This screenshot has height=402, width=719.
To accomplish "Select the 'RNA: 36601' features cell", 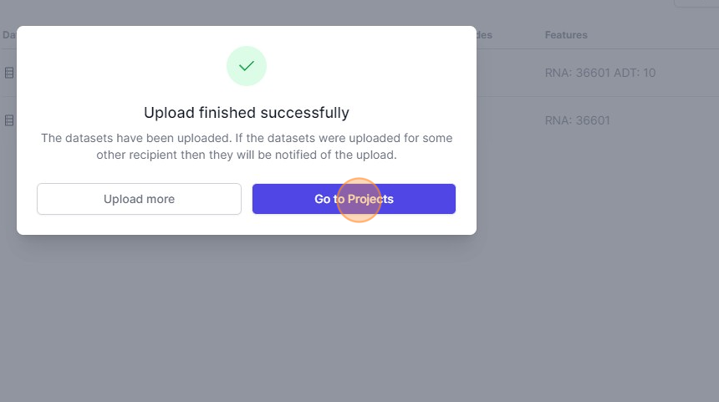I will [577, 120].
